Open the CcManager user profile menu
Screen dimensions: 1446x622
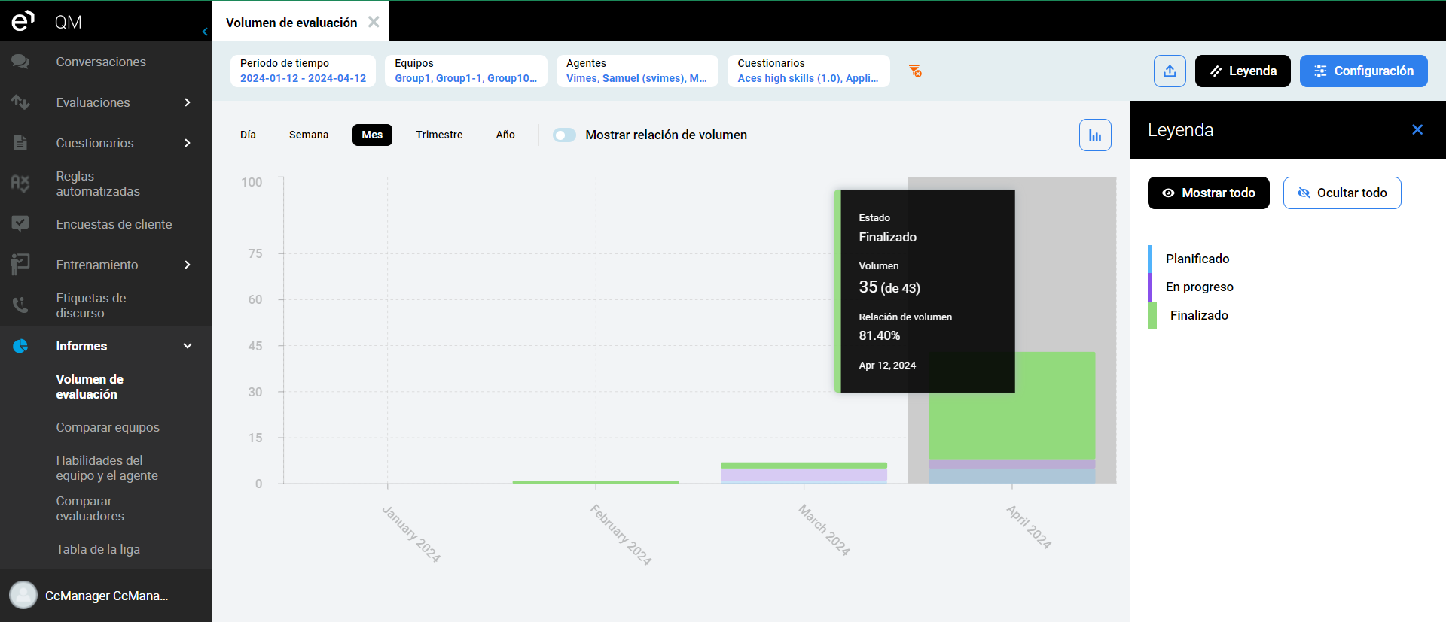click(106, 595)
